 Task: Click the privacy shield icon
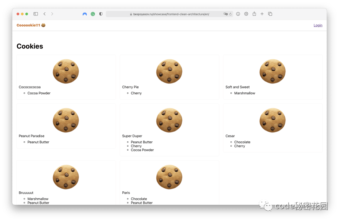(101, 14)
